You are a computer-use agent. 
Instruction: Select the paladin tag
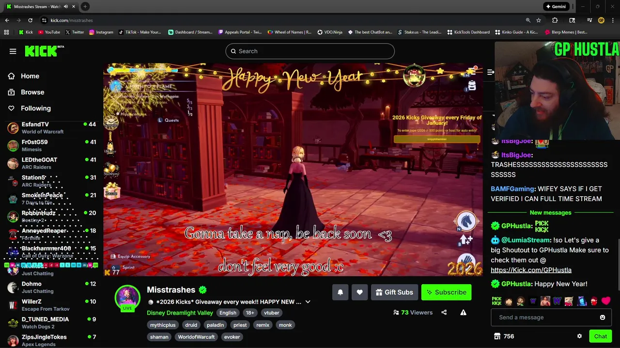click(x=215, y=325)
